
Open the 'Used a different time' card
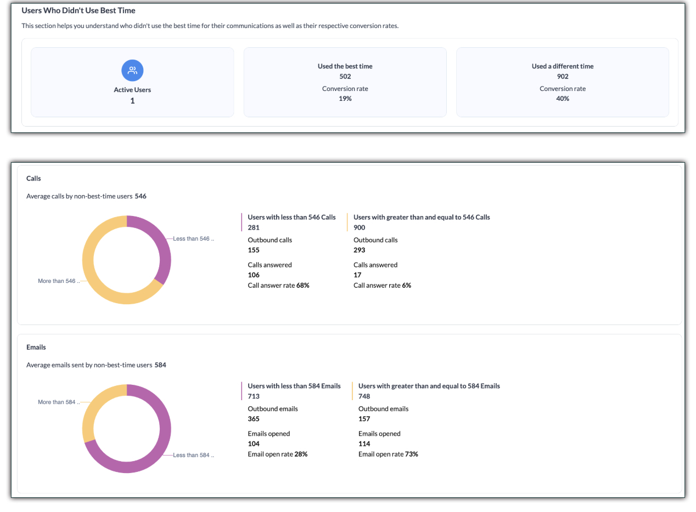click(x=562, y=82)
